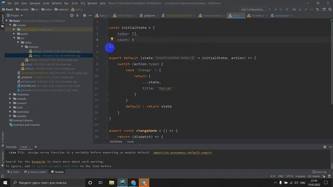Expand the todoredux folder
Image resolution: width=333 pixels, height=187 pixels.
click(x=10, y=112)
